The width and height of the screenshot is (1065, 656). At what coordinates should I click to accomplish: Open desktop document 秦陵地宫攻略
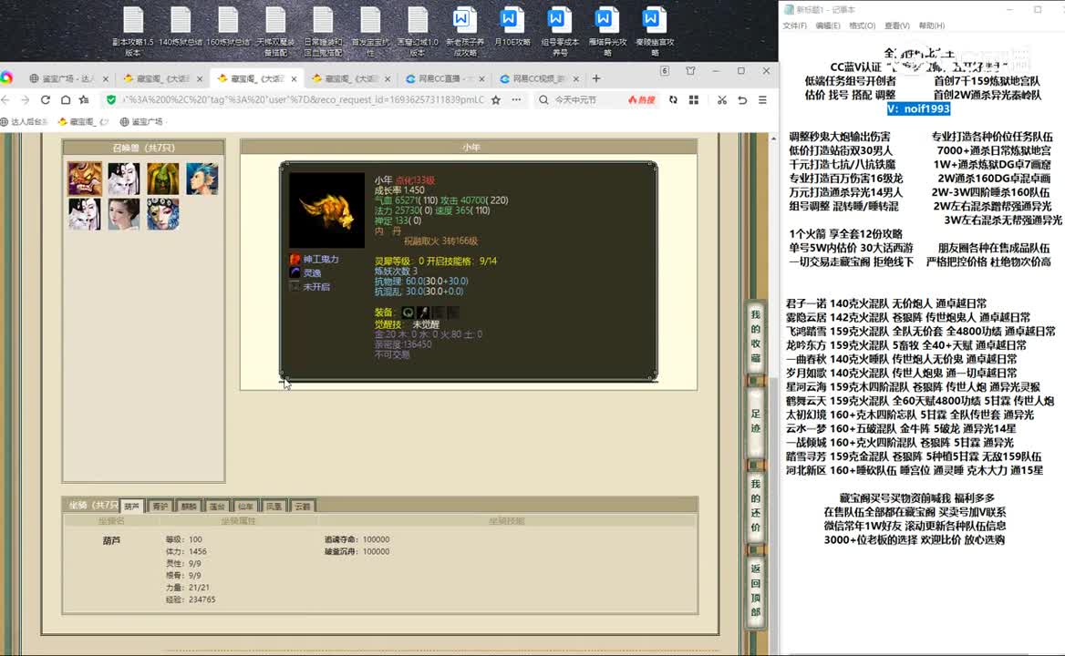pyautogui.click(x=654, y=31)
